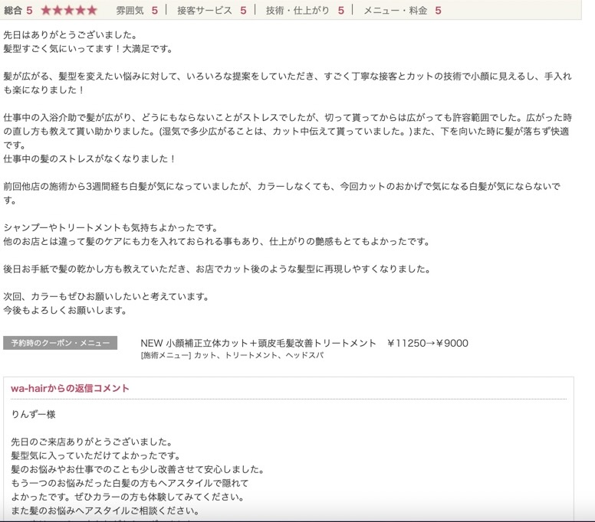Click the reply line 先日のご来店ありがとうございました
The height and width of the screenshot is (522, 595).
click(x=91, y=442)
